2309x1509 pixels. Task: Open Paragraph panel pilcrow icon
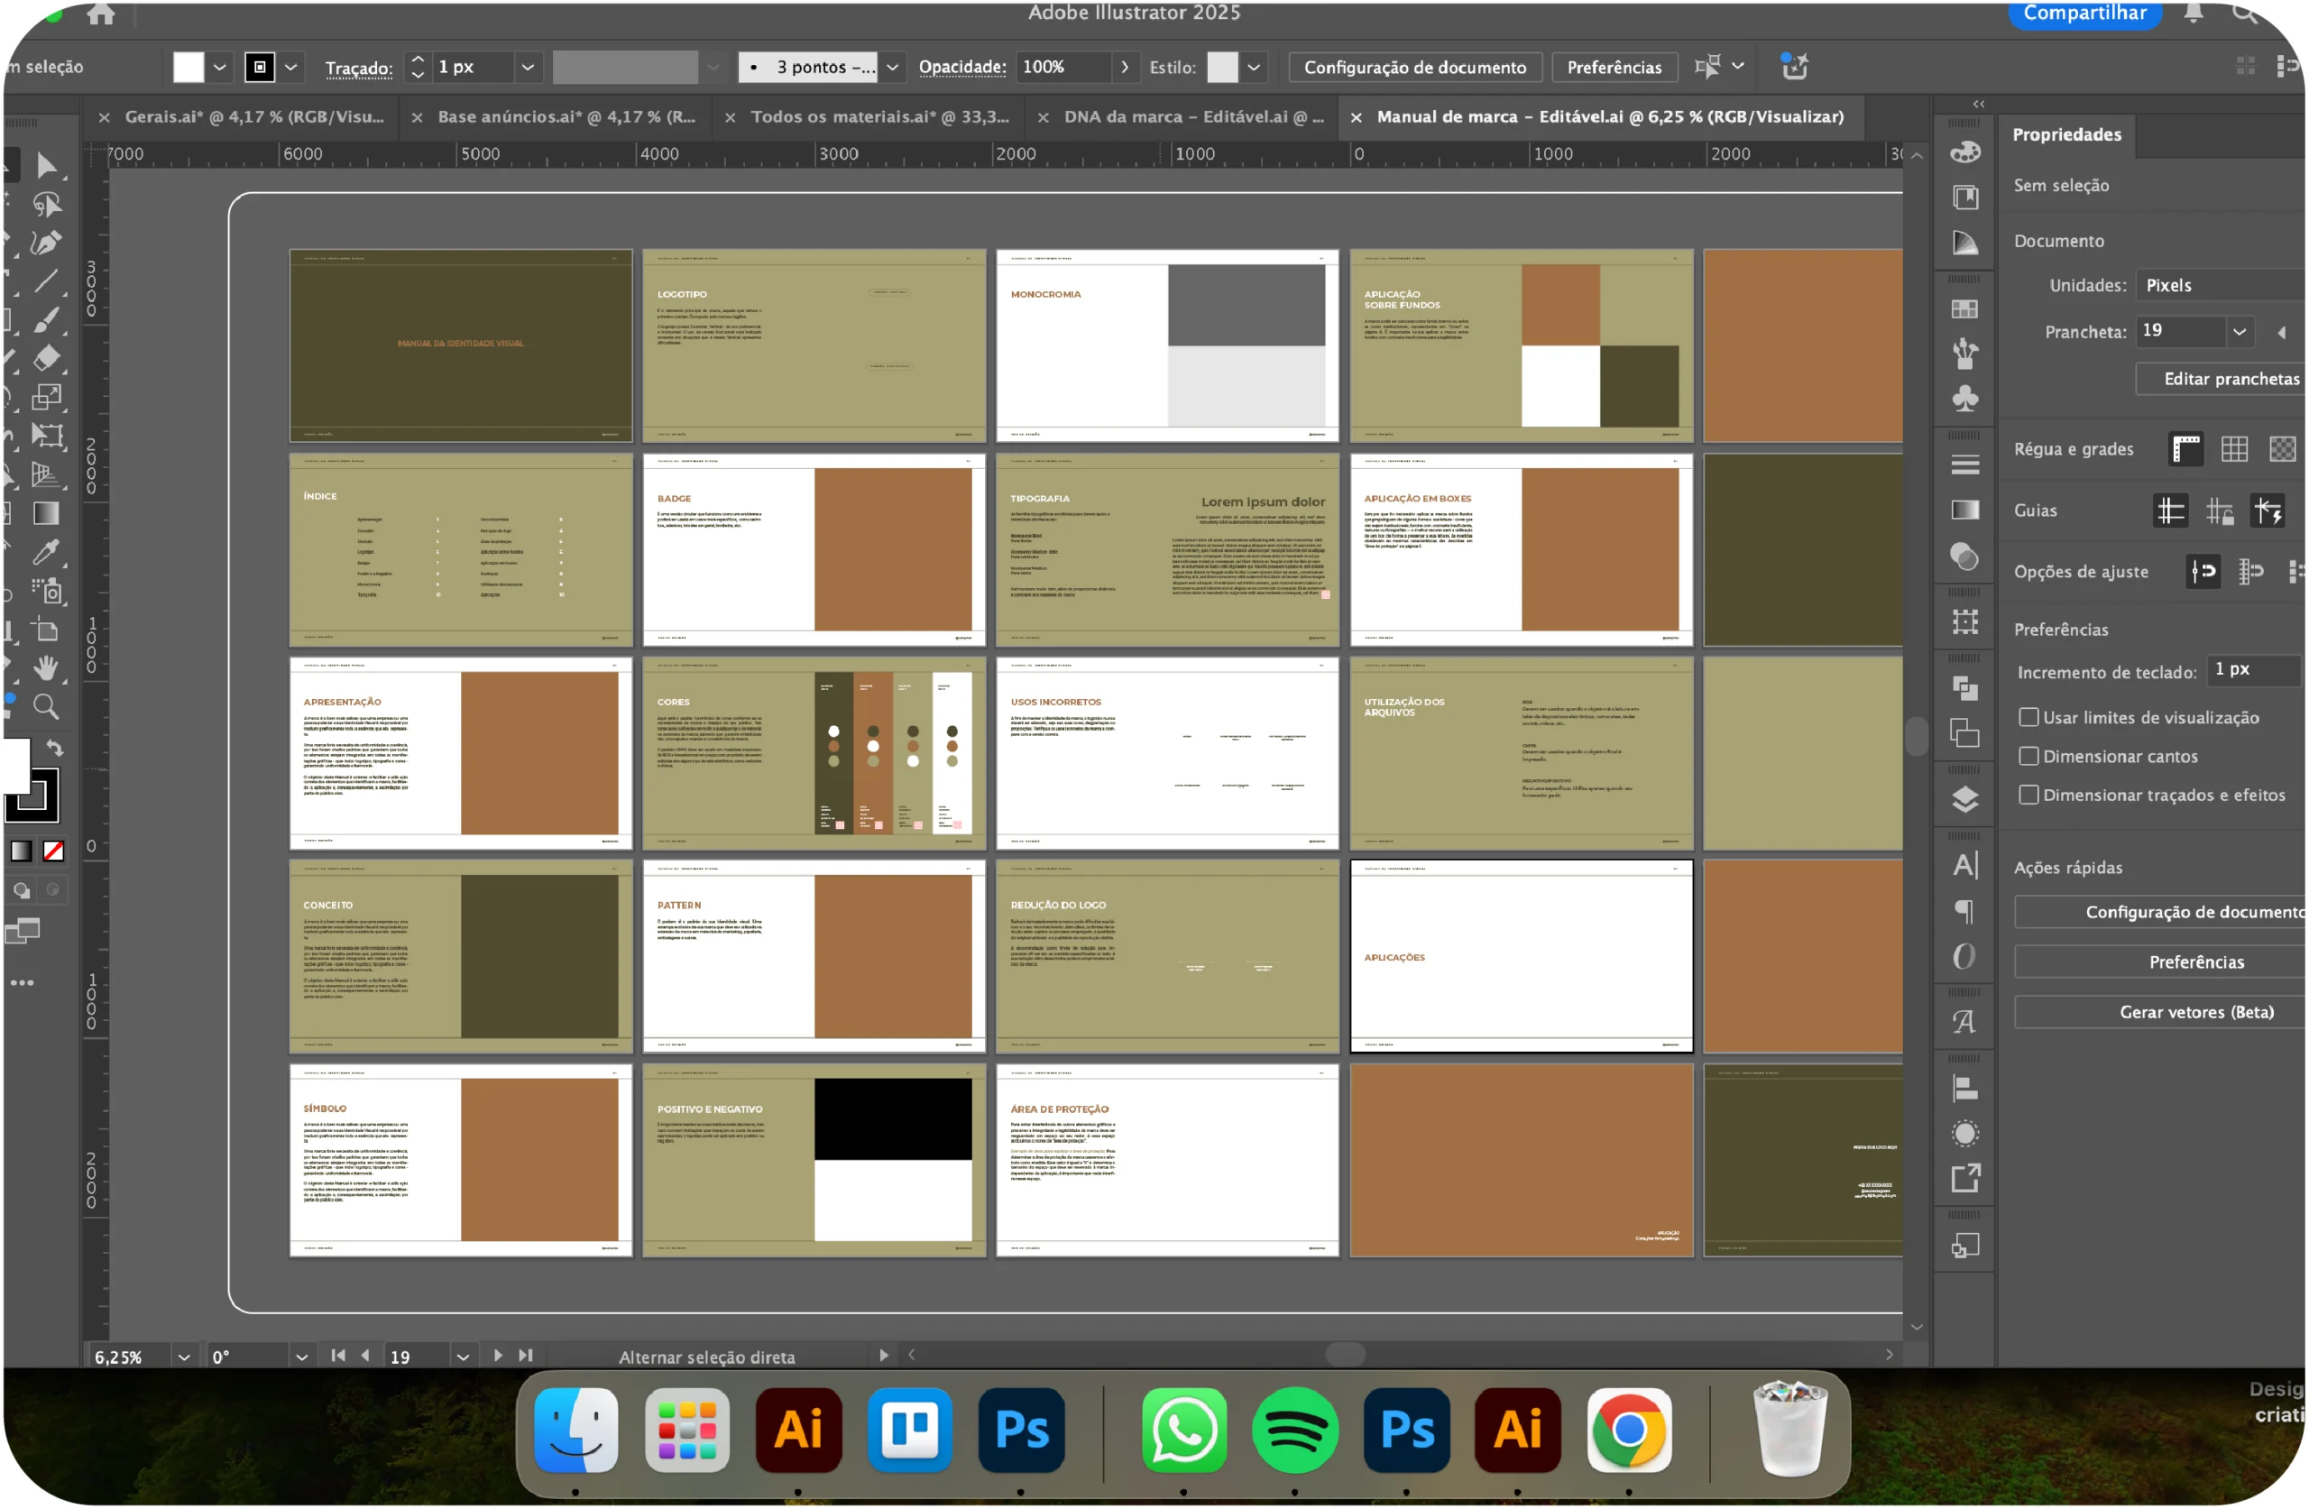click(x=1965, y=912)
